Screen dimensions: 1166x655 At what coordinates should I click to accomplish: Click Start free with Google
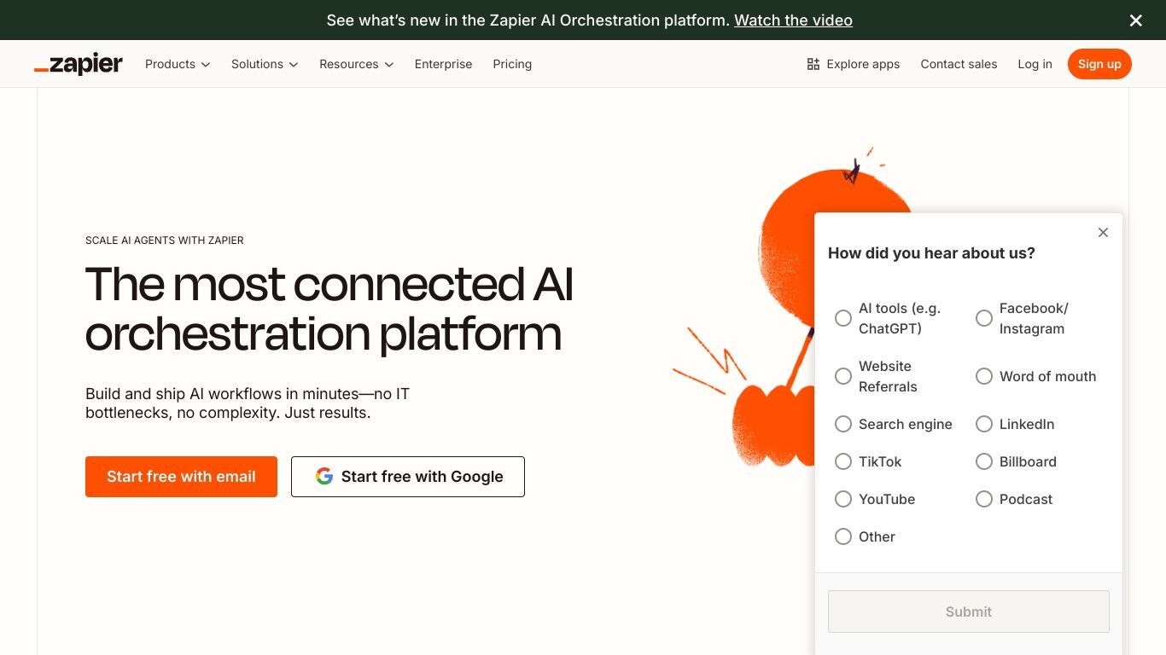click(408, 477)
